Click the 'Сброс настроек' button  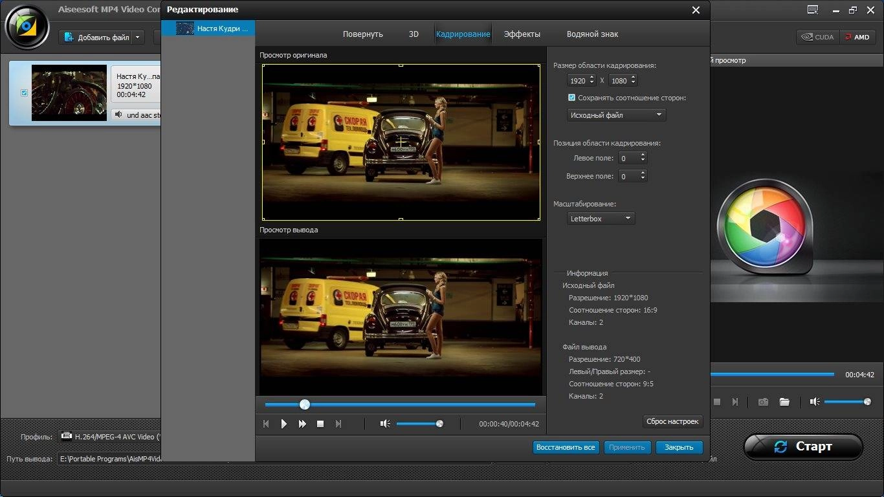[673, 421]
